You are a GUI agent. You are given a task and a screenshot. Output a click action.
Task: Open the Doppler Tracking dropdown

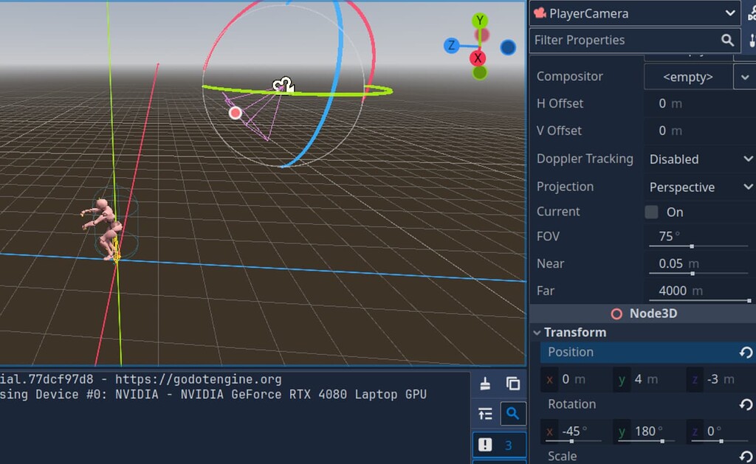(x=698, y=159)
